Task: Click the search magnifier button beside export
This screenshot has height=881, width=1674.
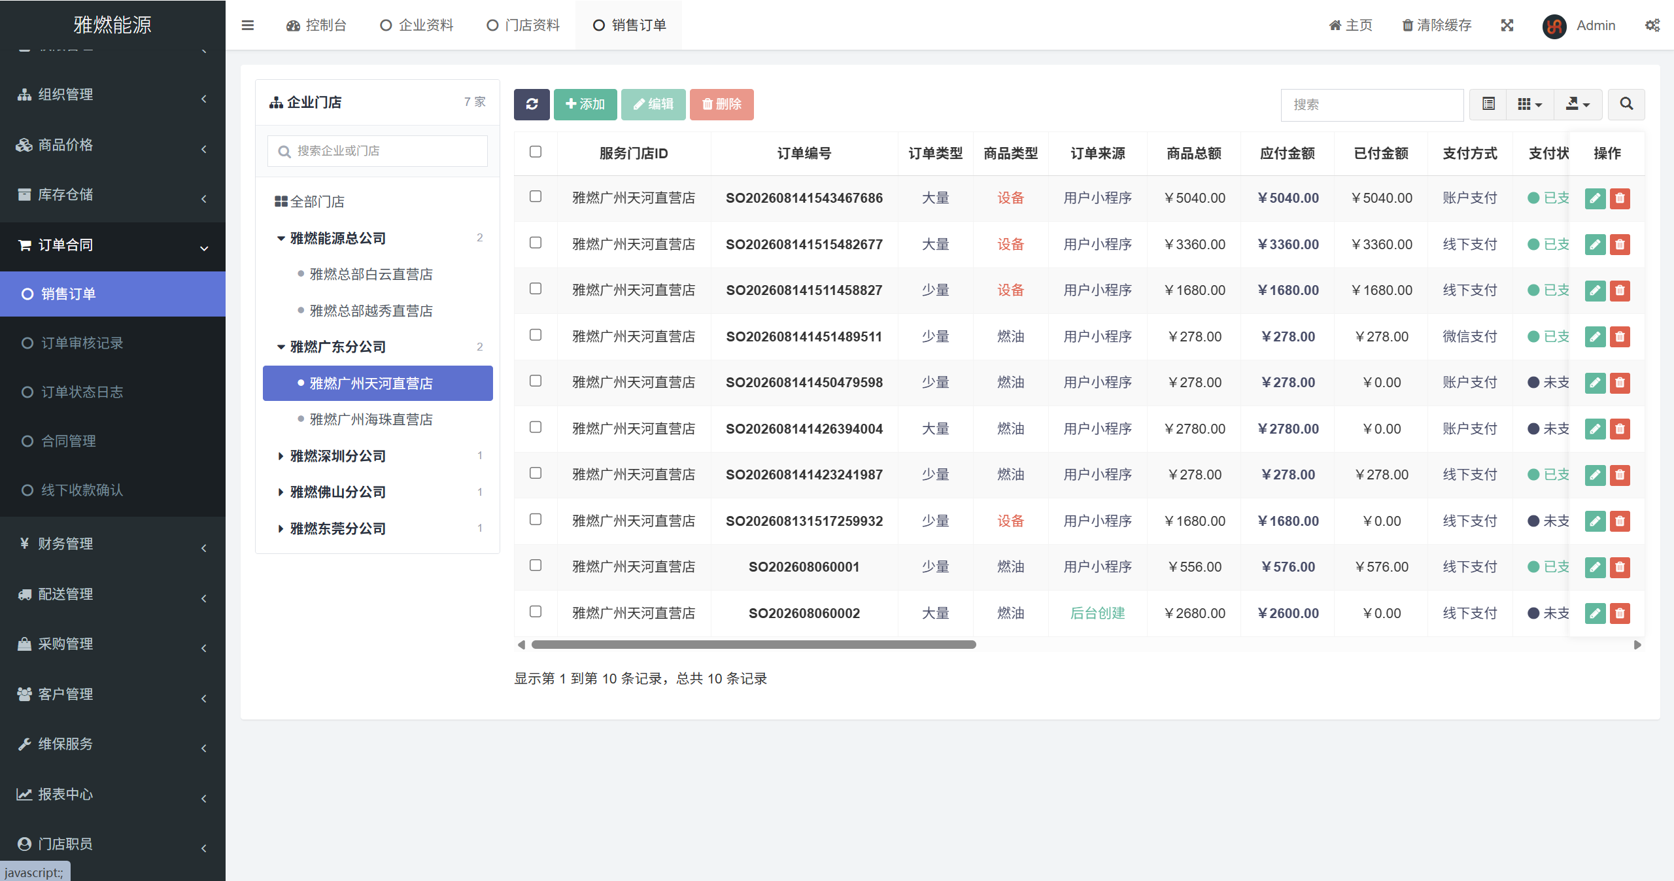Action: pyautogui.click(x=1626, y=104)
